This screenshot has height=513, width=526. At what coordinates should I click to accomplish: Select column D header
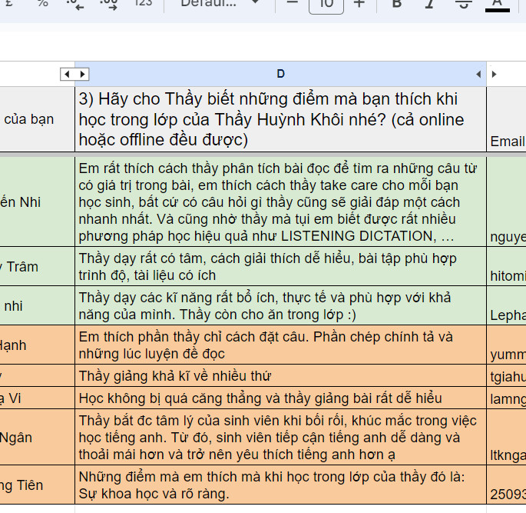[x=280, y=74]
